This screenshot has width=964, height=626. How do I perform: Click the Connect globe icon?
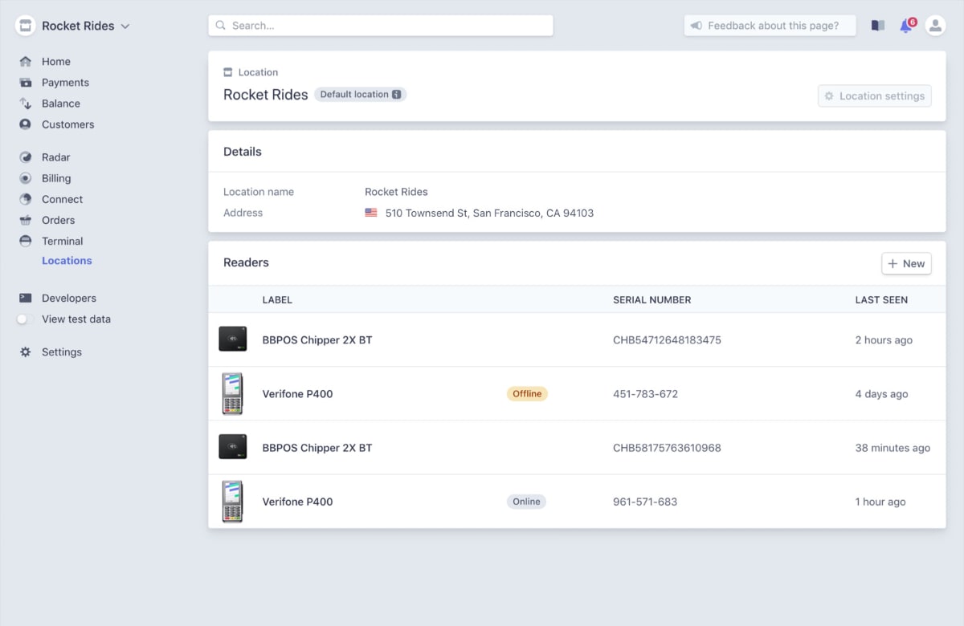[26, 199]
